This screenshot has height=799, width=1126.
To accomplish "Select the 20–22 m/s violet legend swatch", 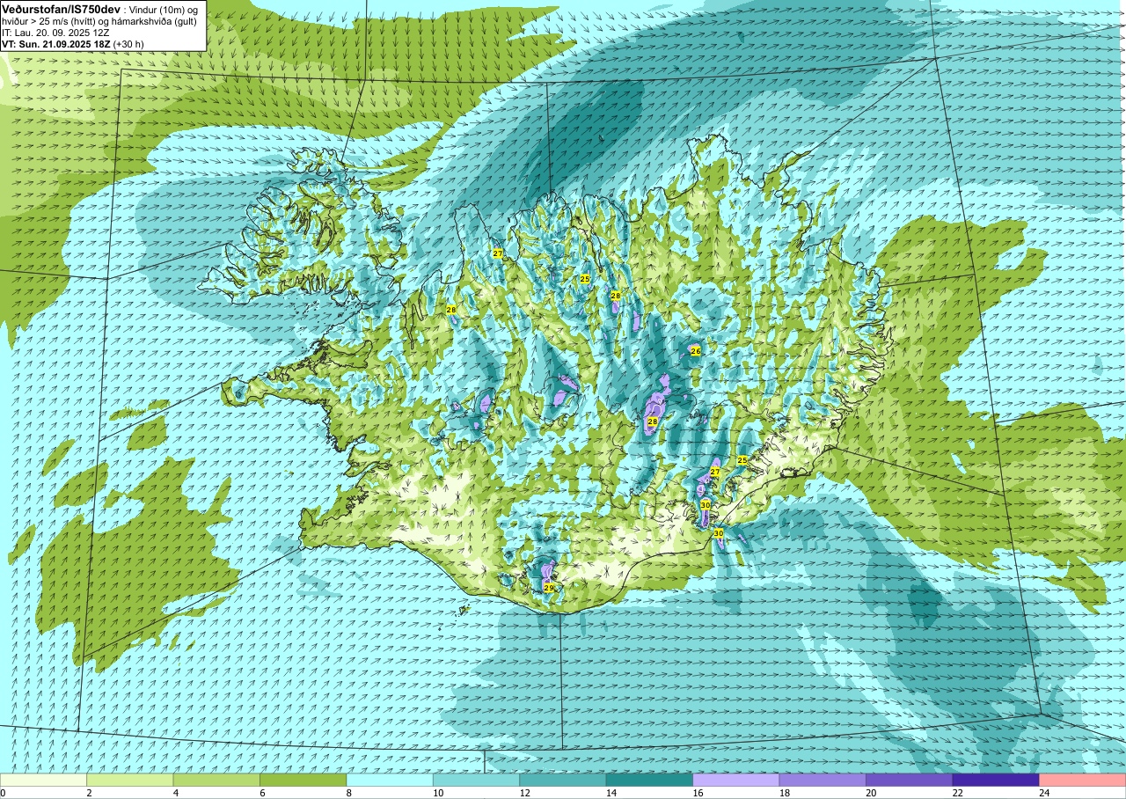I will [909, 780].
